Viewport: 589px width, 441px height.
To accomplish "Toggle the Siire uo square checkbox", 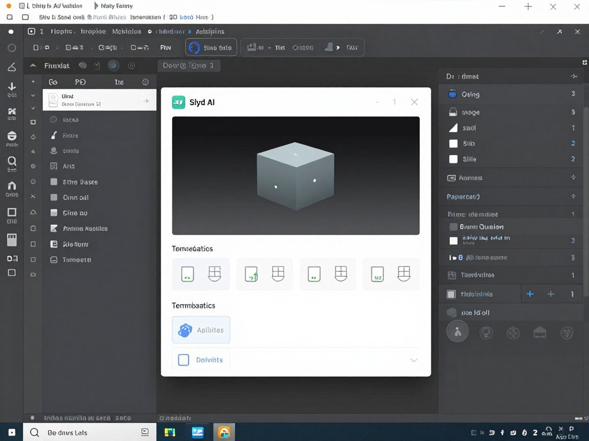I will (x=54, y=213).
